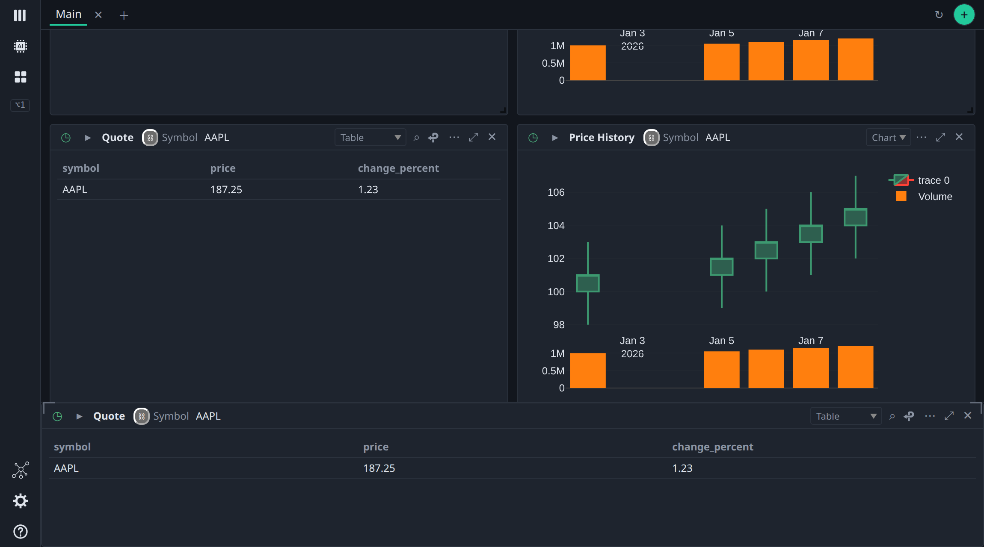The height and width of the screenshot is (547, 984).
Task: Open the help question mark icon
Action: (20, 532)
